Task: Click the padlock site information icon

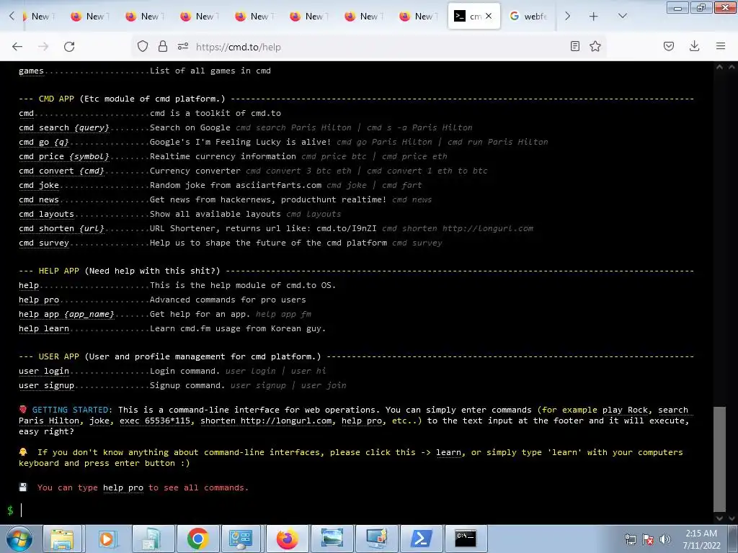Action: [x=163, y=46]
